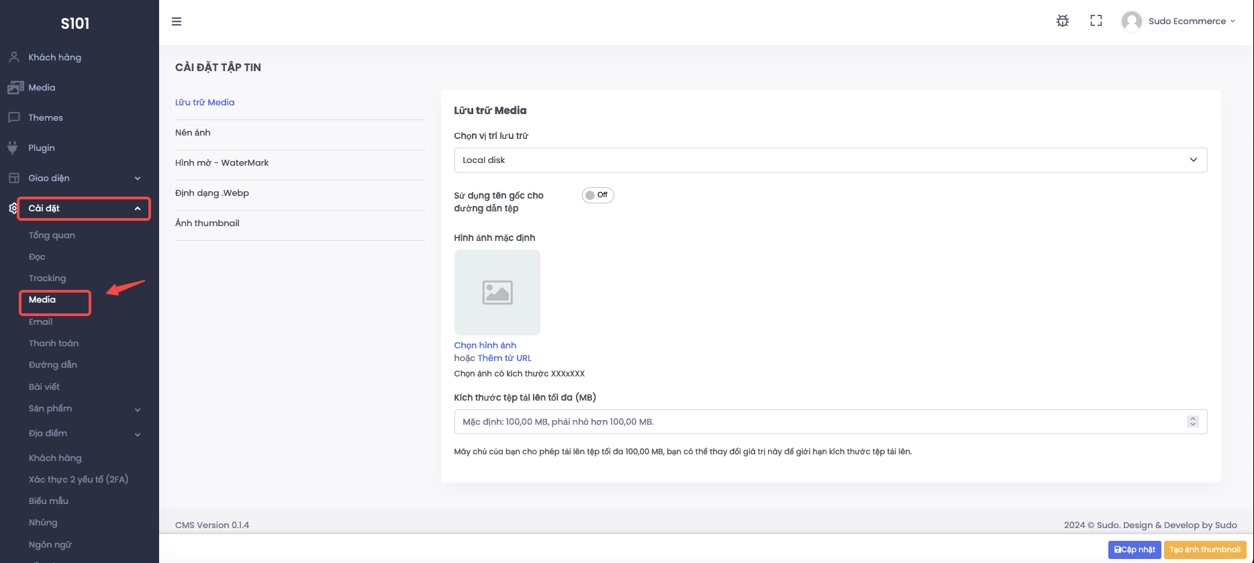Click the max upload size stepper arrows
This screenshot has width=1254, height=563.
click(1193, 421)
